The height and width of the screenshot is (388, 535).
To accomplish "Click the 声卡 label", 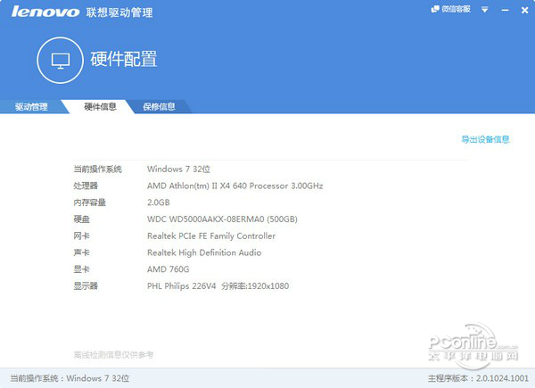I will coord(81,252).
